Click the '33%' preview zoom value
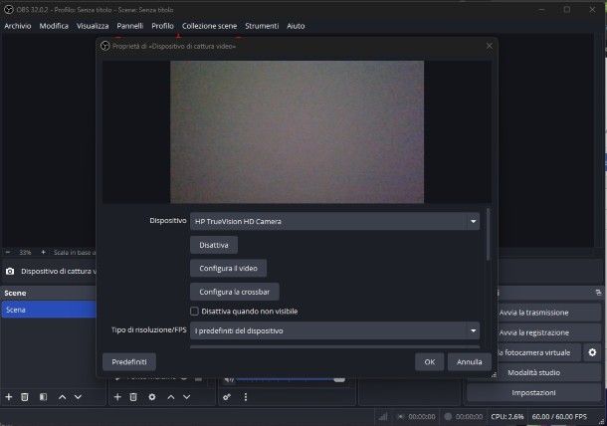 click(25, 253)
